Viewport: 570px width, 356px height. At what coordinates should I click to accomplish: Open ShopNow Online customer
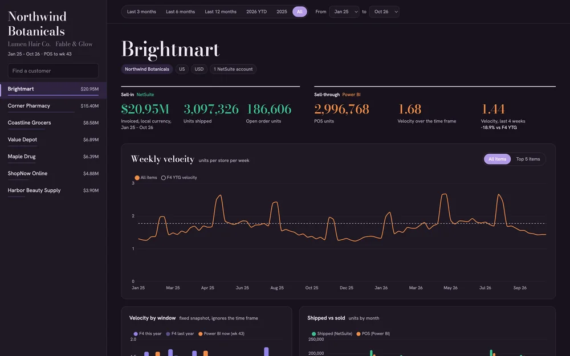pyautogui.click(x=53, y=174)
